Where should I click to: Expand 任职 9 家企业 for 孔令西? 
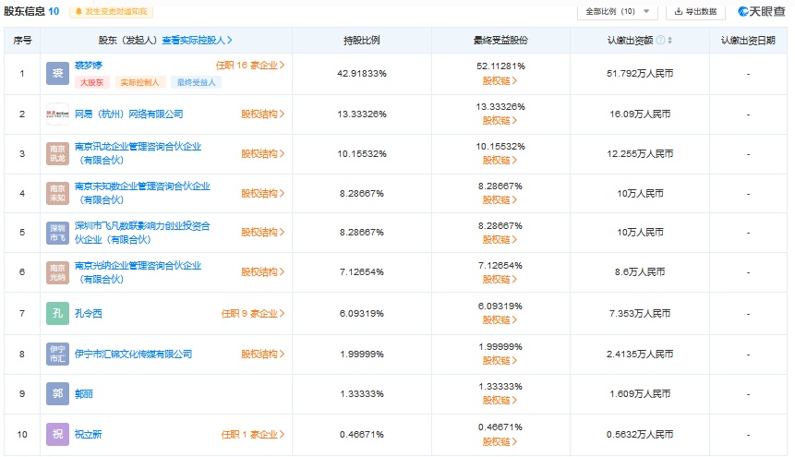[x=253, y=314]
